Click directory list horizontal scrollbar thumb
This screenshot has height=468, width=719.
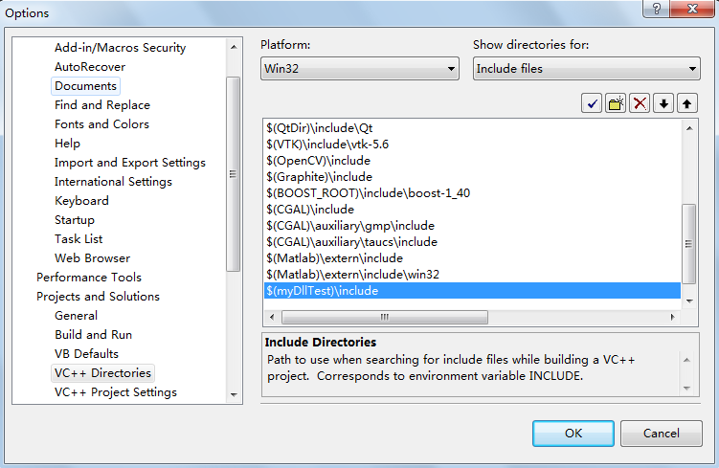[x=385, y=317]
